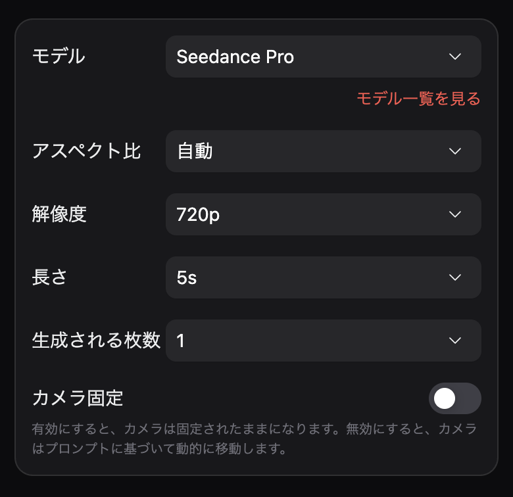The width and height of the screenshot is (513, 497).
Task: Click the 生成される枚数 label
Action: tap(96, 341)
